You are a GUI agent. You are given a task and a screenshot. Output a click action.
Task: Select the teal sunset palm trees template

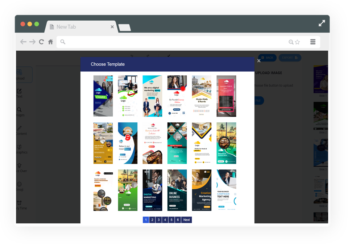coord(226,143)
